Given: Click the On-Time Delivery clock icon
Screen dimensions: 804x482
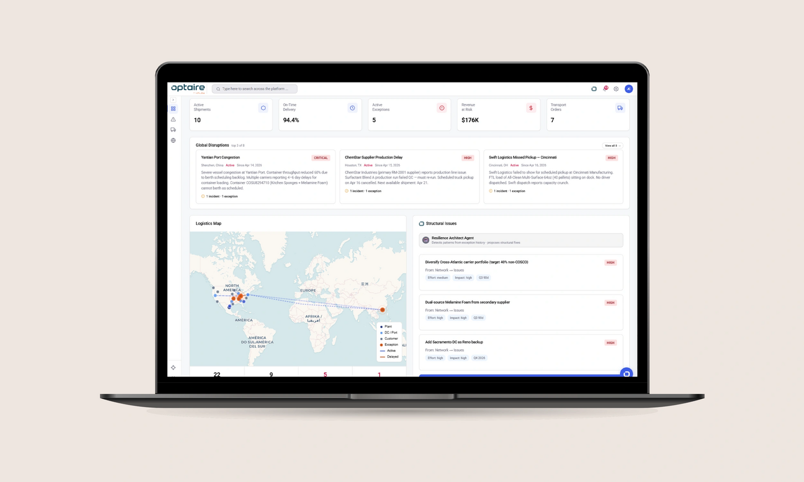Looking at the screenshot, I should click(x=352, y=108).
